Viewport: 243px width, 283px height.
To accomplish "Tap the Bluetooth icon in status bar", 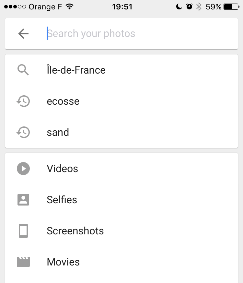I will [x=199, y=7].
